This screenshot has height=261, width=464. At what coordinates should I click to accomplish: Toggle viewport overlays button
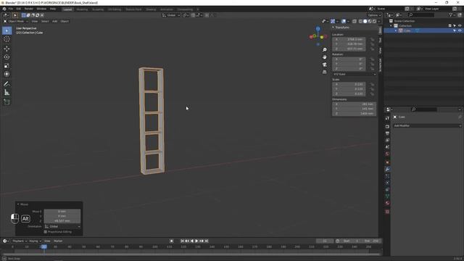(344, 21)
